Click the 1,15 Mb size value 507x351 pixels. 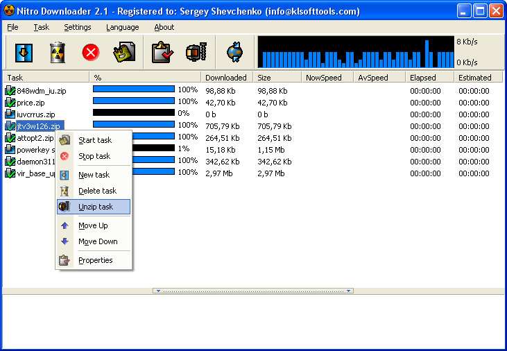(x=271, y=150)
